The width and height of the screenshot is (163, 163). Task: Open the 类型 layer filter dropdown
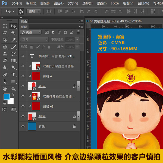pos(31,32)
